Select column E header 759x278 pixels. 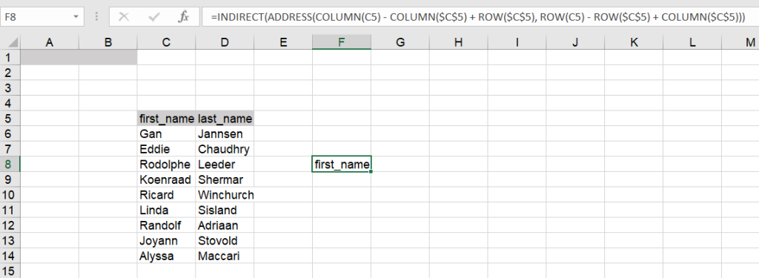(283, 42)
